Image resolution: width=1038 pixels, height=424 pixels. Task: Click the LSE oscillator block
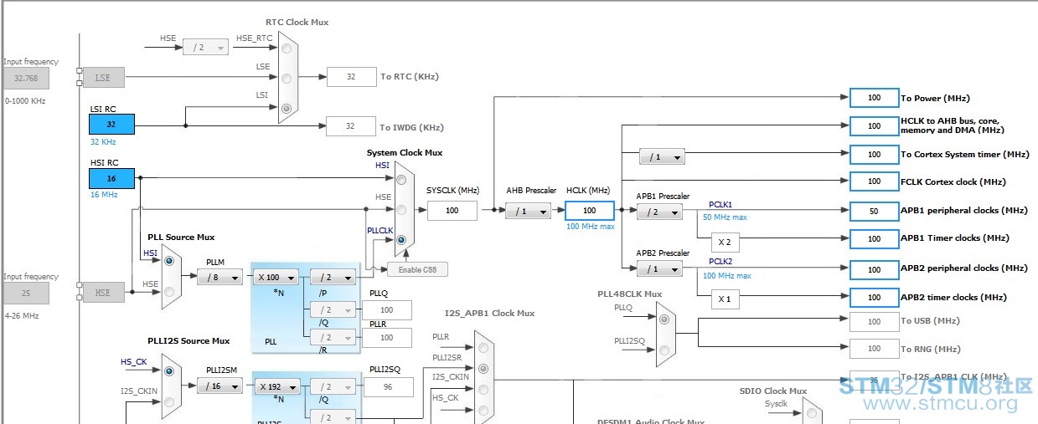[103, 78]
